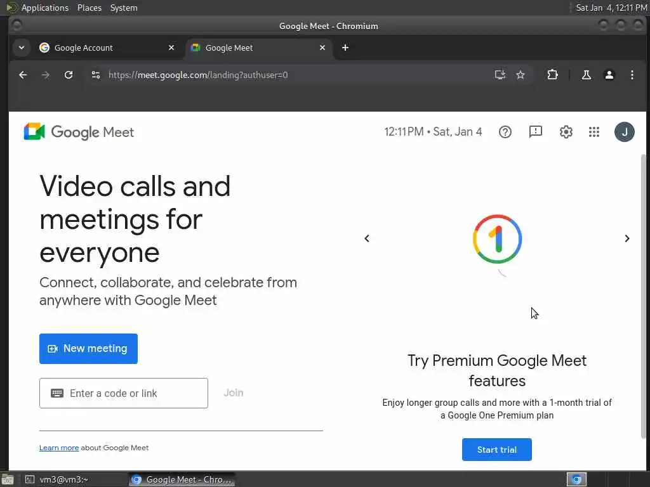650x487 pixels.
Task: Show next carousel slide
Action: [627, 238]
